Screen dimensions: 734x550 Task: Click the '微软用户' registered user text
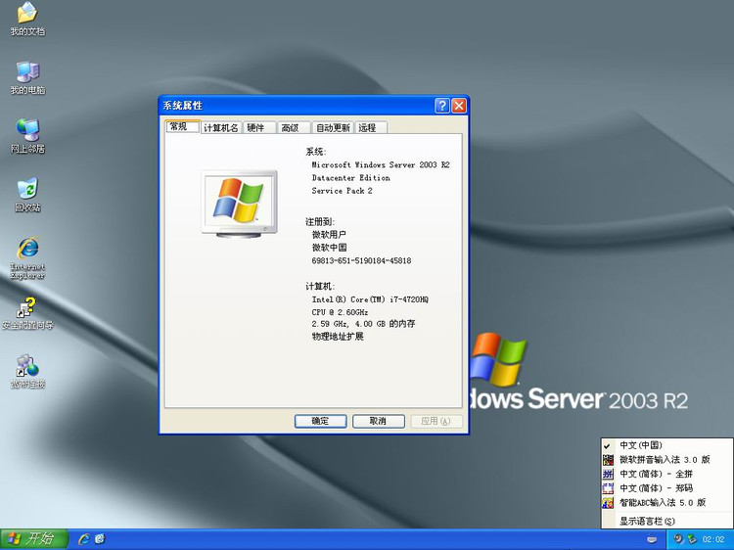(x=329, y=235)
